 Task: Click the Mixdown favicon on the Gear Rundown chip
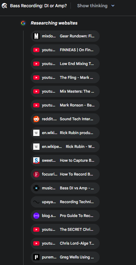(36, 36)
